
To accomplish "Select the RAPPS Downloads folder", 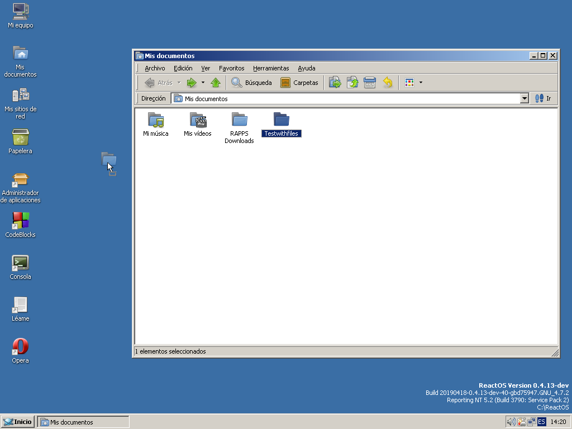I will [239, 120].
